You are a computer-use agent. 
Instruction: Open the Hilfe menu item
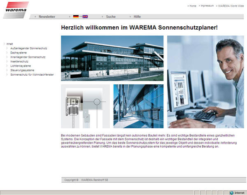tap(137, 16)
